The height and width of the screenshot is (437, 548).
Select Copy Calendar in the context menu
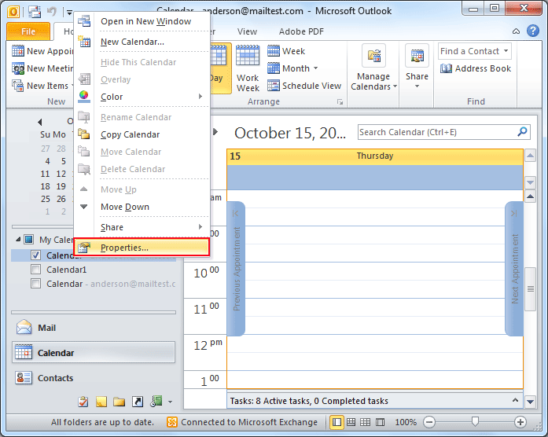pos(142,134)
